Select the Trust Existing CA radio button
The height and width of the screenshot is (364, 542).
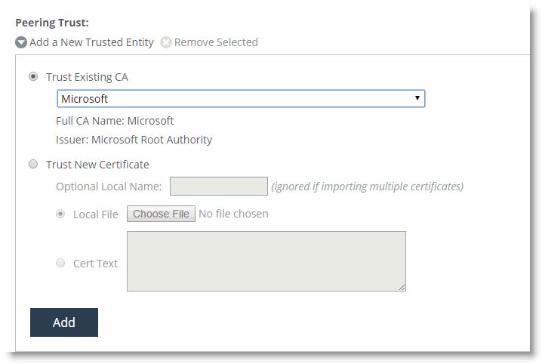point(33,76)
